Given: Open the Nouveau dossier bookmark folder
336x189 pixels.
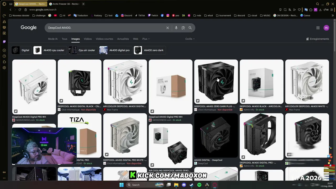Looking at the screenshot, I should click(x=19, y=15).
